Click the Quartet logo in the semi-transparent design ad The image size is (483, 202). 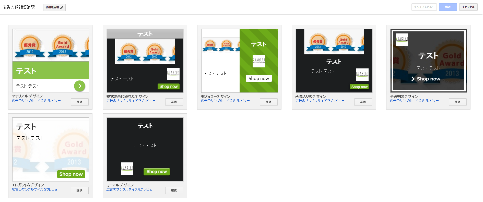click(x=402, y=40)
